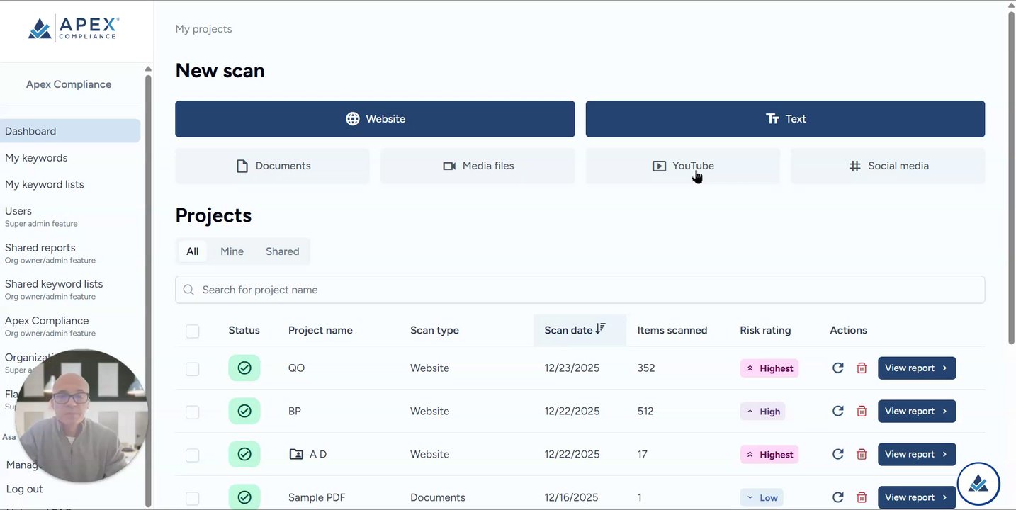
Task: Click trash icon for A D project
Action: point(862,455)
